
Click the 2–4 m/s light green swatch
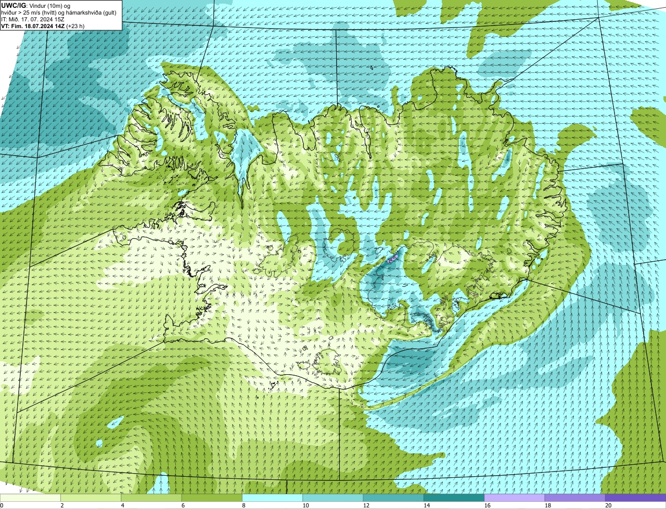click(x=91, y=498)
